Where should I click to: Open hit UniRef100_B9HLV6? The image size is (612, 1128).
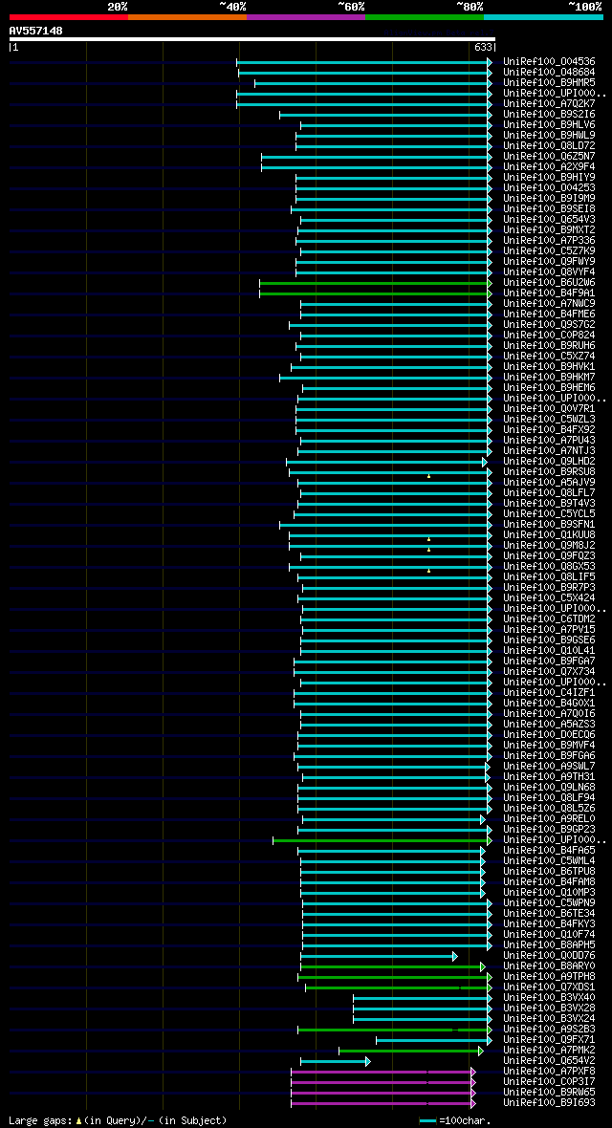click(x=549, y=125)
